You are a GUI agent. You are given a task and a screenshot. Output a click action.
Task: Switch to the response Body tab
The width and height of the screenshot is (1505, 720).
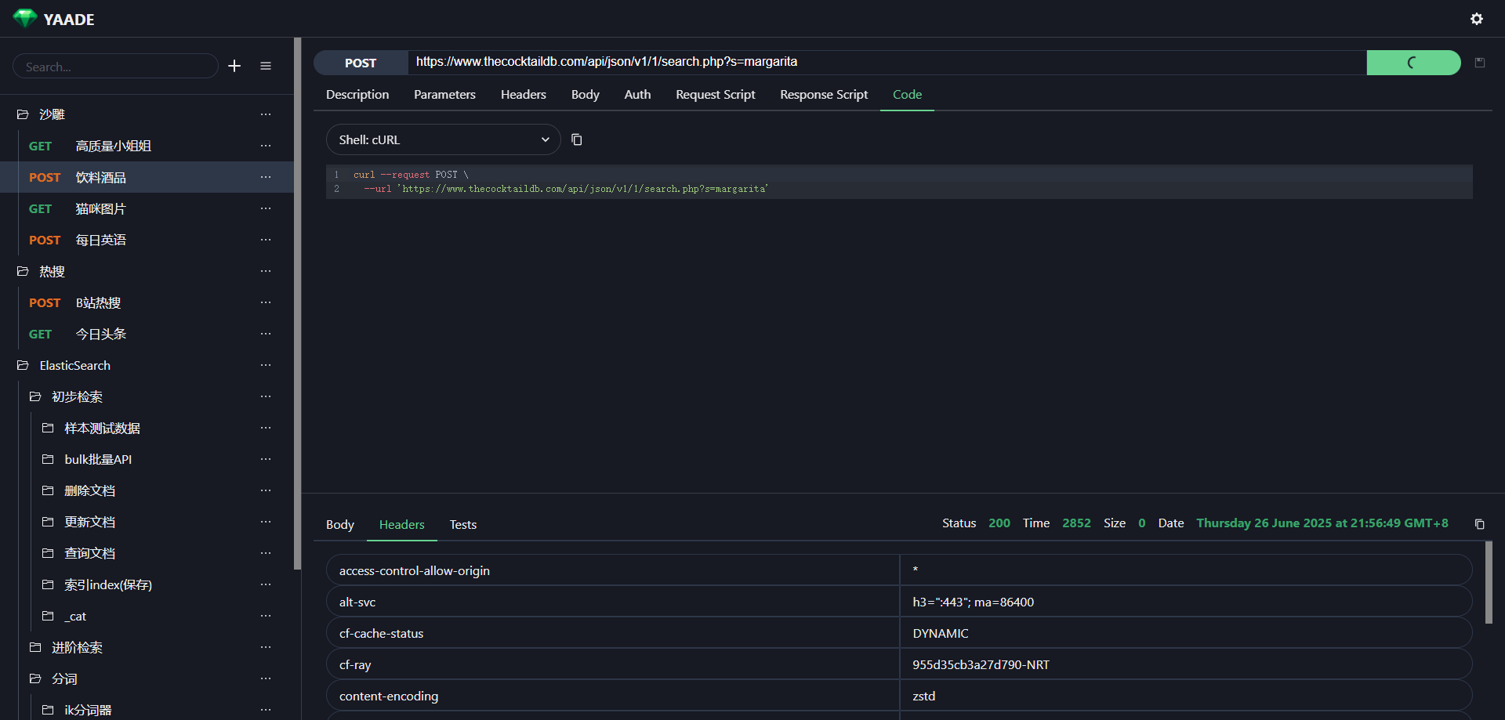pos(340,525)
